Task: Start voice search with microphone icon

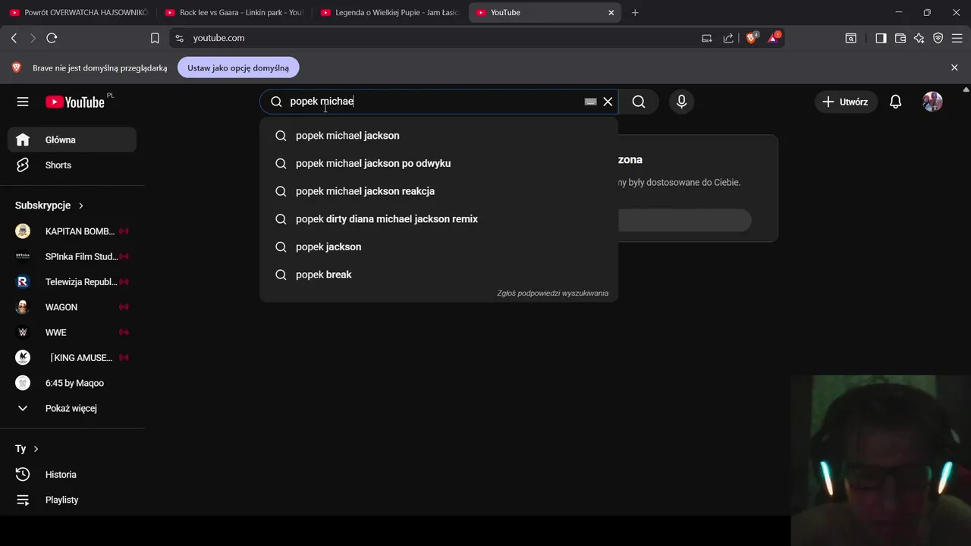Action: coord(681,102)
